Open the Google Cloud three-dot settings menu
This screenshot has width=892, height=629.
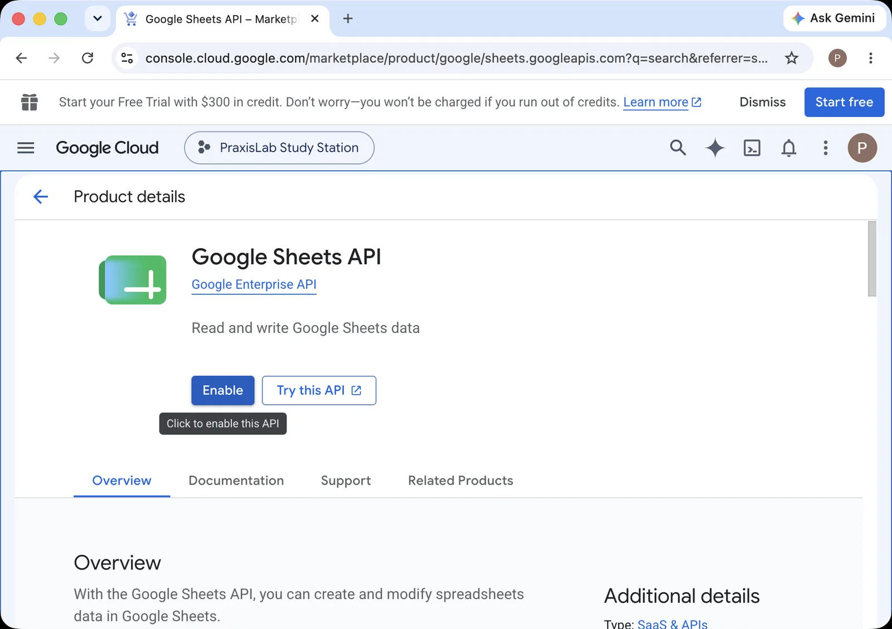click(x=826, y=148)
